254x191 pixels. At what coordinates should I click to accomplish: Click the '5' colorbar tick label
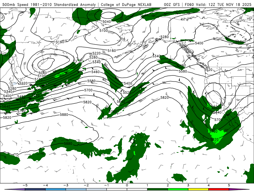pyautogui.click(x=229, y=185)
